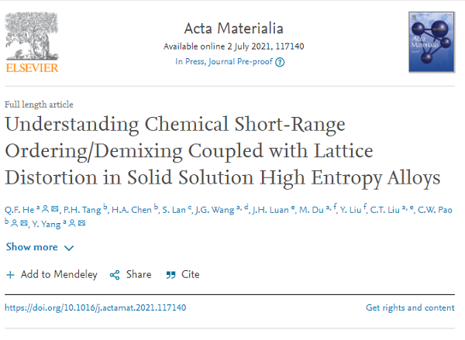Click the Share network icon
The height and width of the screenshot is (340, 465).
(115, 275)
